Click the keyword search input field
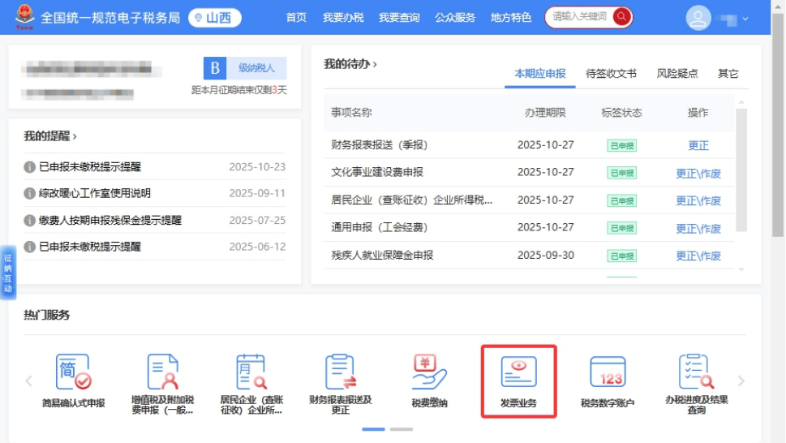 580,17
